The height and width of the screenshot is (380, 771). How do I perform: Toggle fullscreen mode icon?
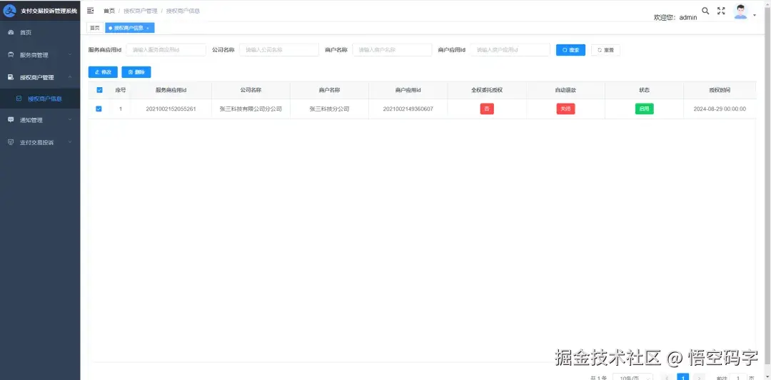(x=721, y=11)
